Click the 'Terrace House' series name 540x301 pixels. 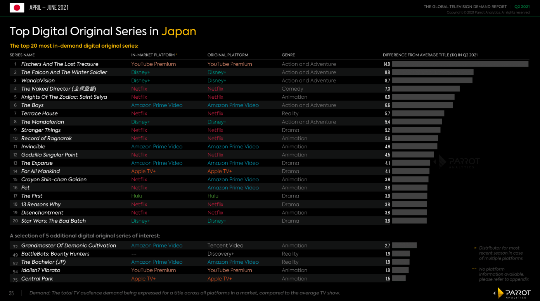pos(40,114)
